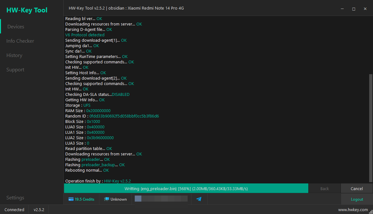Click the 'V6 Protocol detected' log line
The width and height of the screenshot is (373, 214).
[85, 35]
